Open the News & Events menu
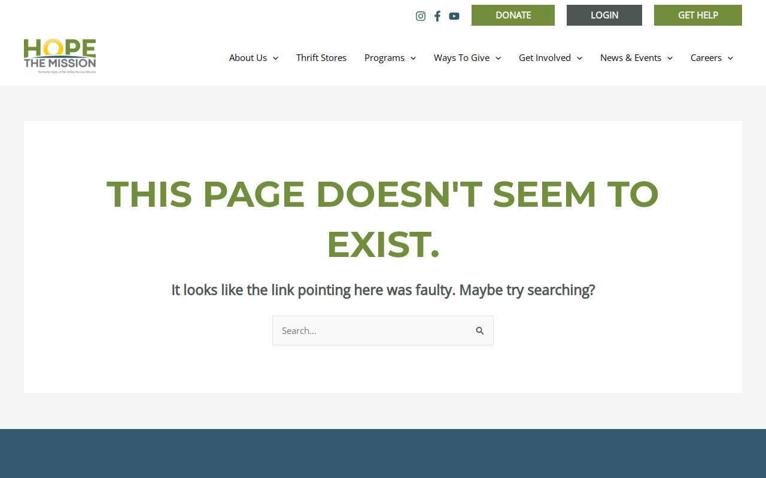 point(636,58)
